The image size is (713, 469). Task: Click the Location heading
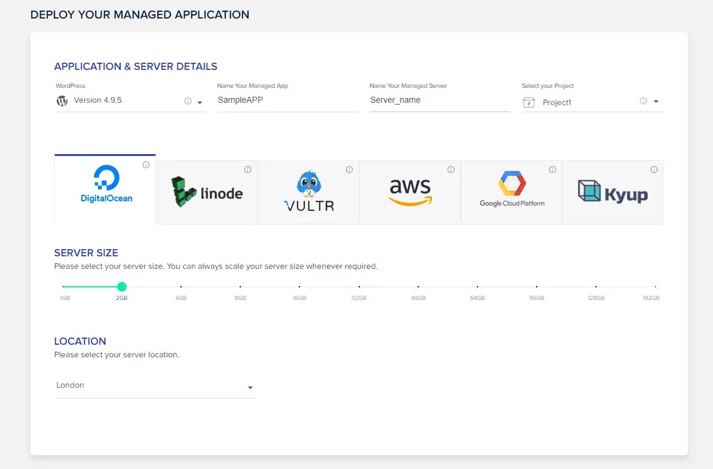pos(80,341)
